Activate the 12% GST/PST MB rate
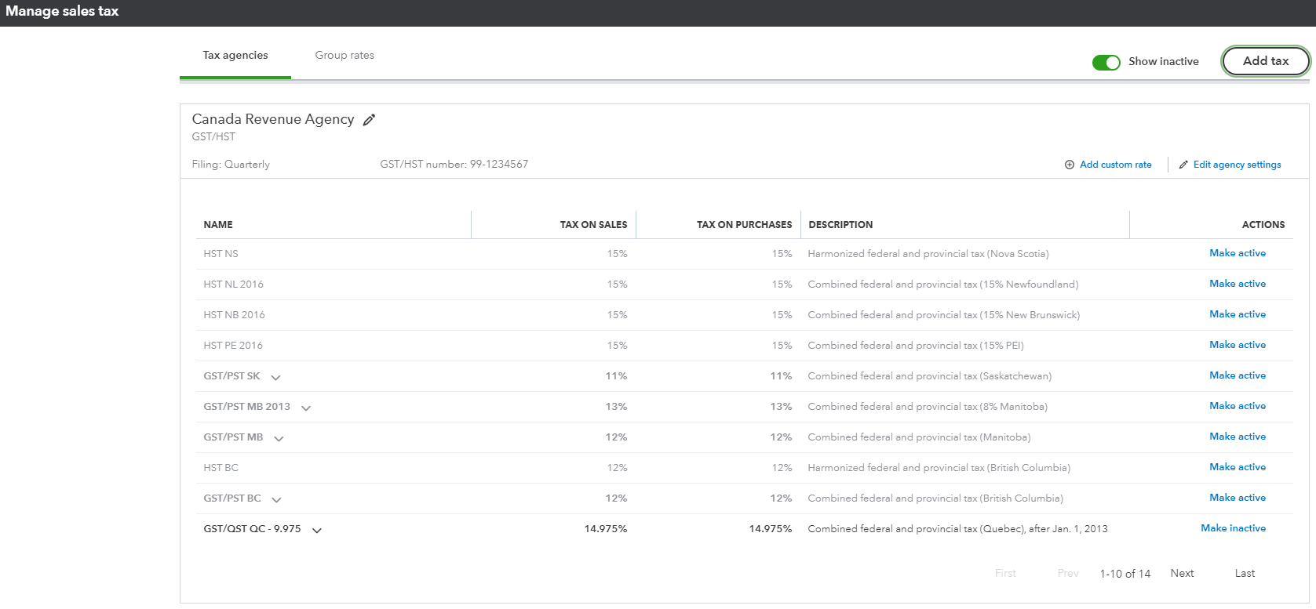1316x609 pixels. [x=1238, y=437]
